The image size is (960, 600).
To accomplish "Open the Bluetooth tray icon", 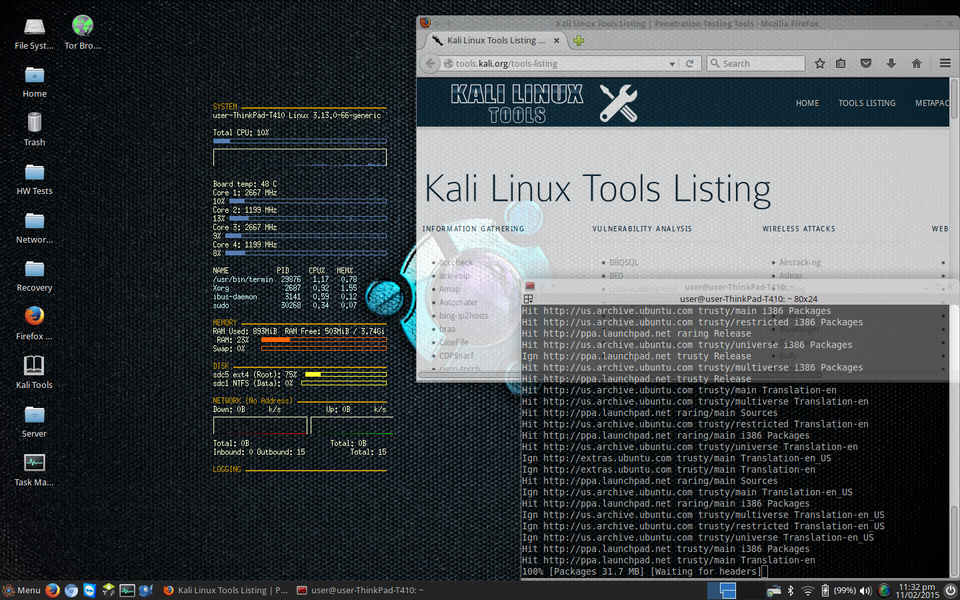I will point(791,590).
